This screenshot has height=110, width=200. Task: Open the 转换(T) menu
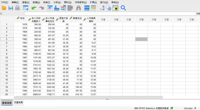47,2
